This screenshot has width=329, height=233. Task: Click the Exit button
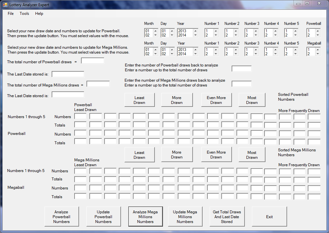coord(269,217)
